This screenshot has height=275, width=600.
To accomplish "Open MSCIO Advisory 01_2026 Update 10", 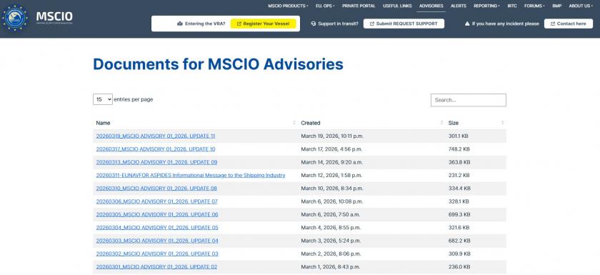I will (x=156, y=149).
